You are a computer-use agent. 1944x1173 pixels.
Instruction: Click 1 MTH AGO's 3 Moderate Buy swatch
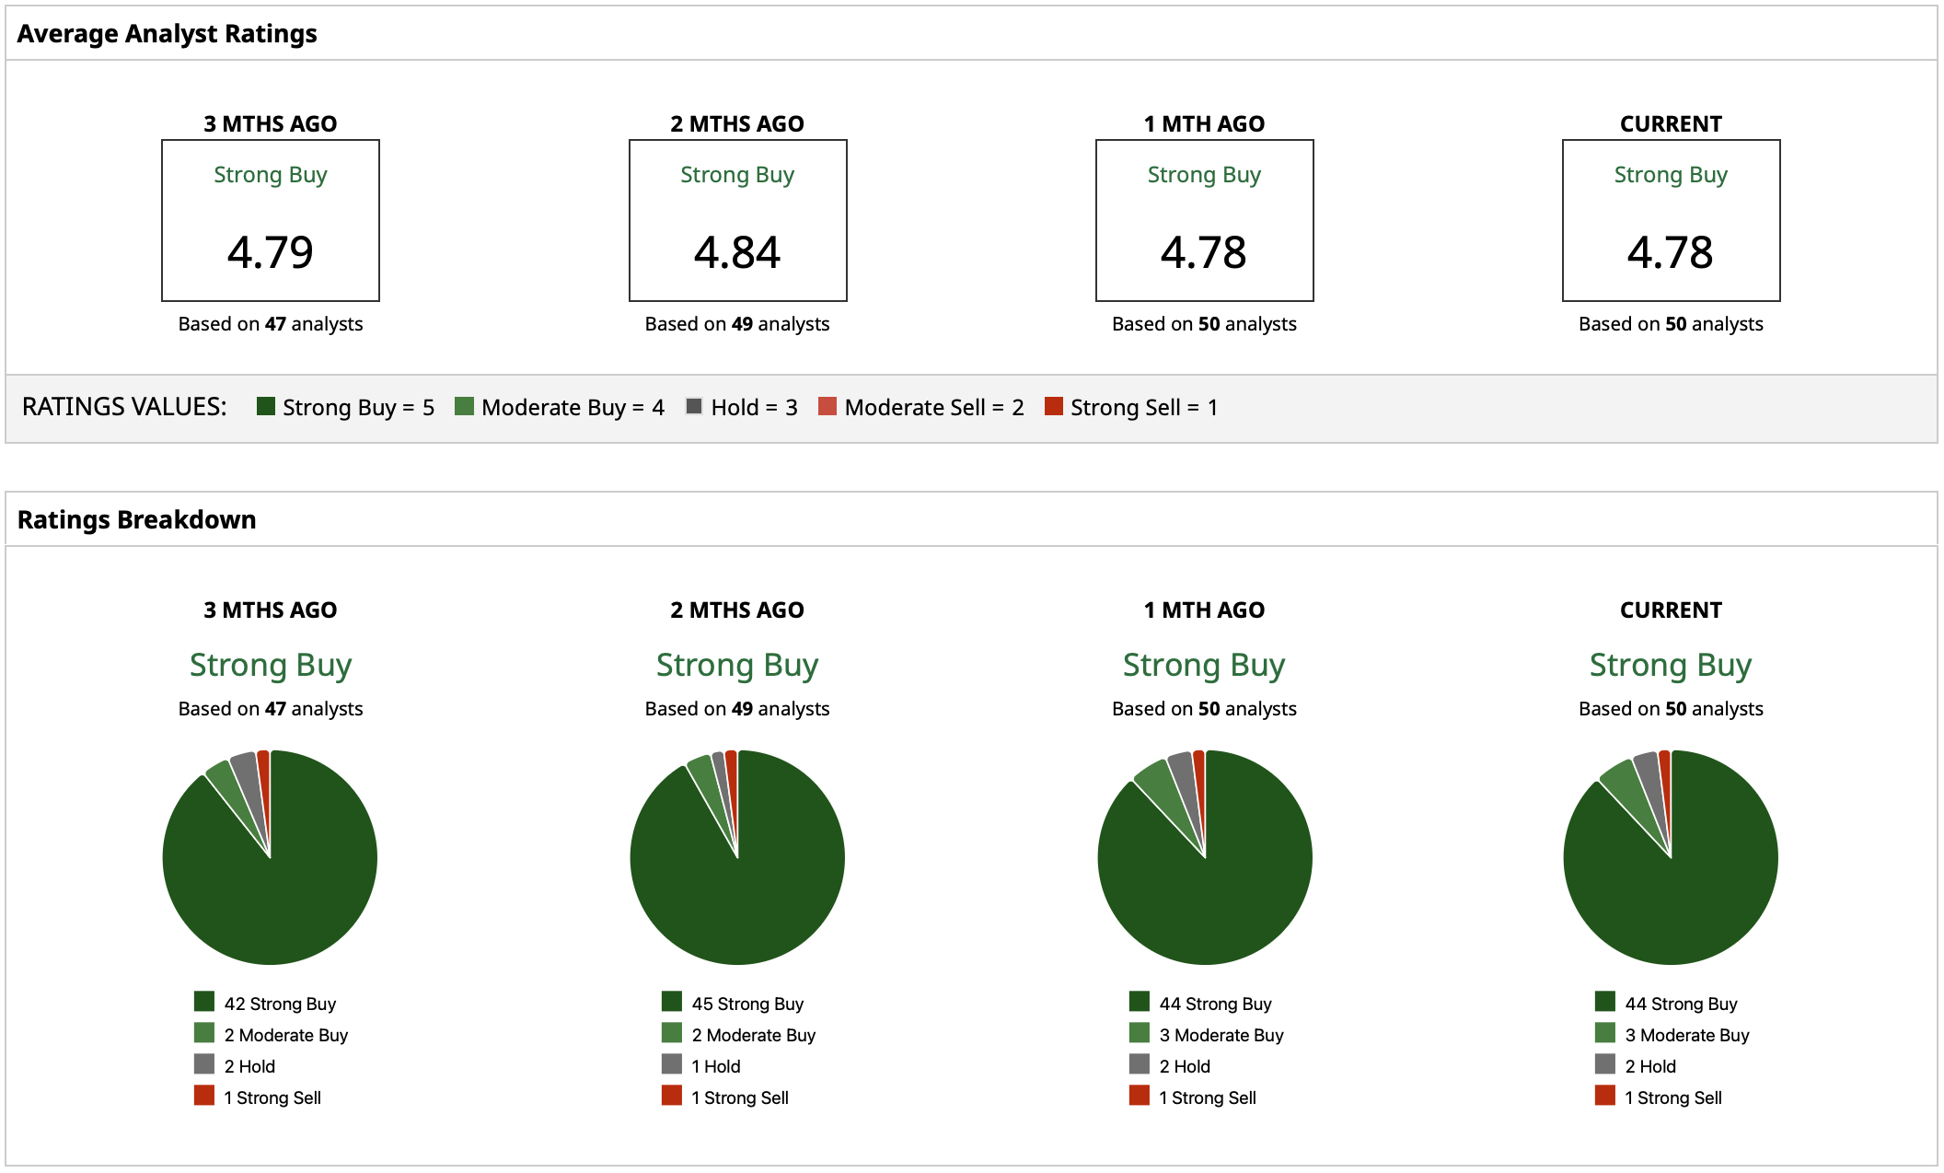[x=1140, y=1033]
